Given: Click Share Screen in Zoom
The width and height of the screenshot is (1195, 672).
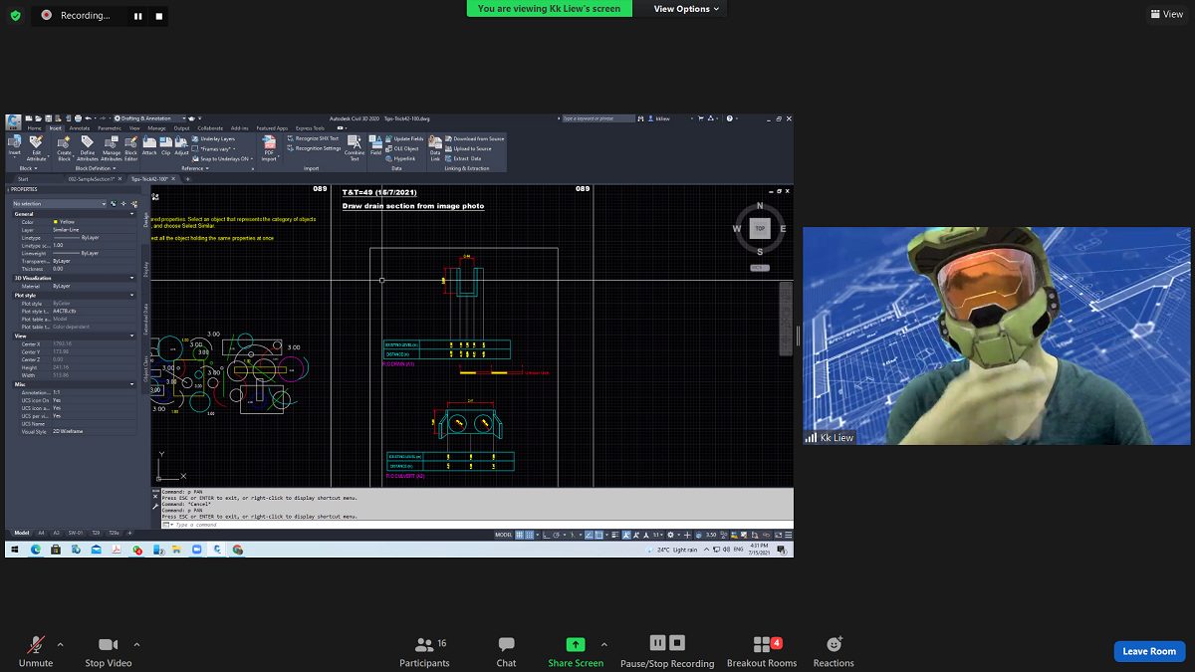Looking at the screenshot, I should pos(576,651).
